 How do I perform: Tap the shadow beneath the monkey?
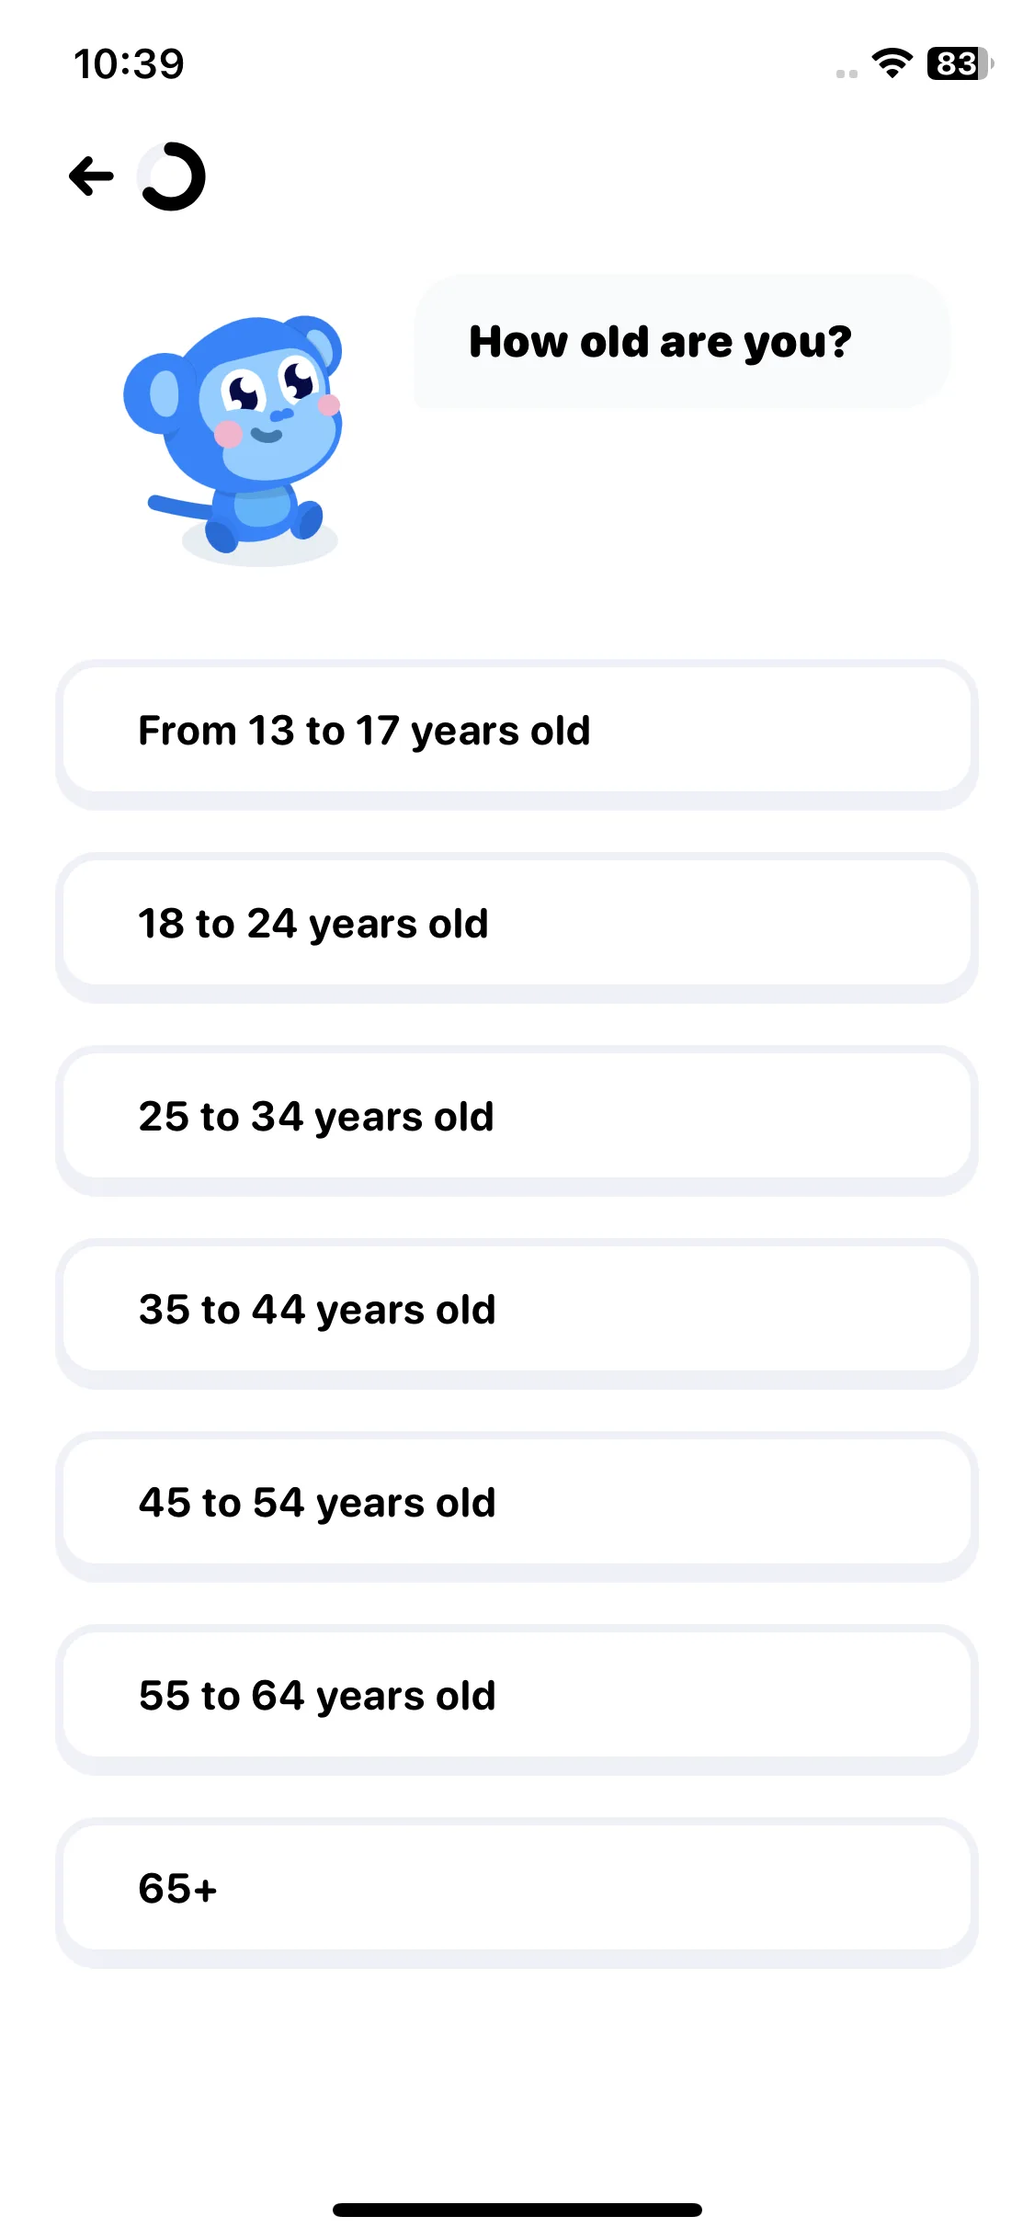tap(260, 548)
